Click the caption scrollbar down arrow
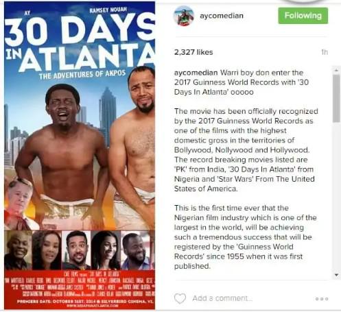The width and height of the screenshot is (341, 312). tap(336, 275)
